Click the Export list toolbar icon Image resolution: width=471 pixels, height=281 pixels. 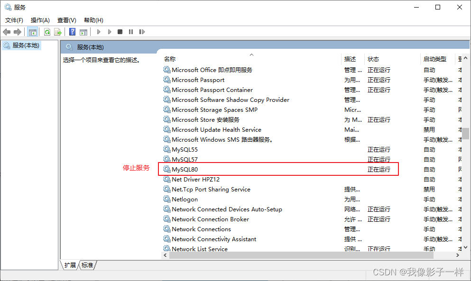point(58,32)
